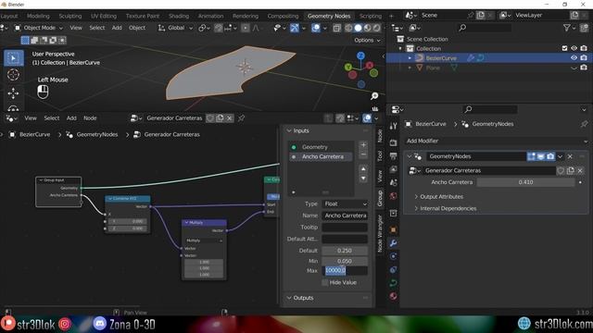Toggle GeometryNodes modifier viewport display icon
The width and height of the screenshot is (593, 333).
point(541,156)
